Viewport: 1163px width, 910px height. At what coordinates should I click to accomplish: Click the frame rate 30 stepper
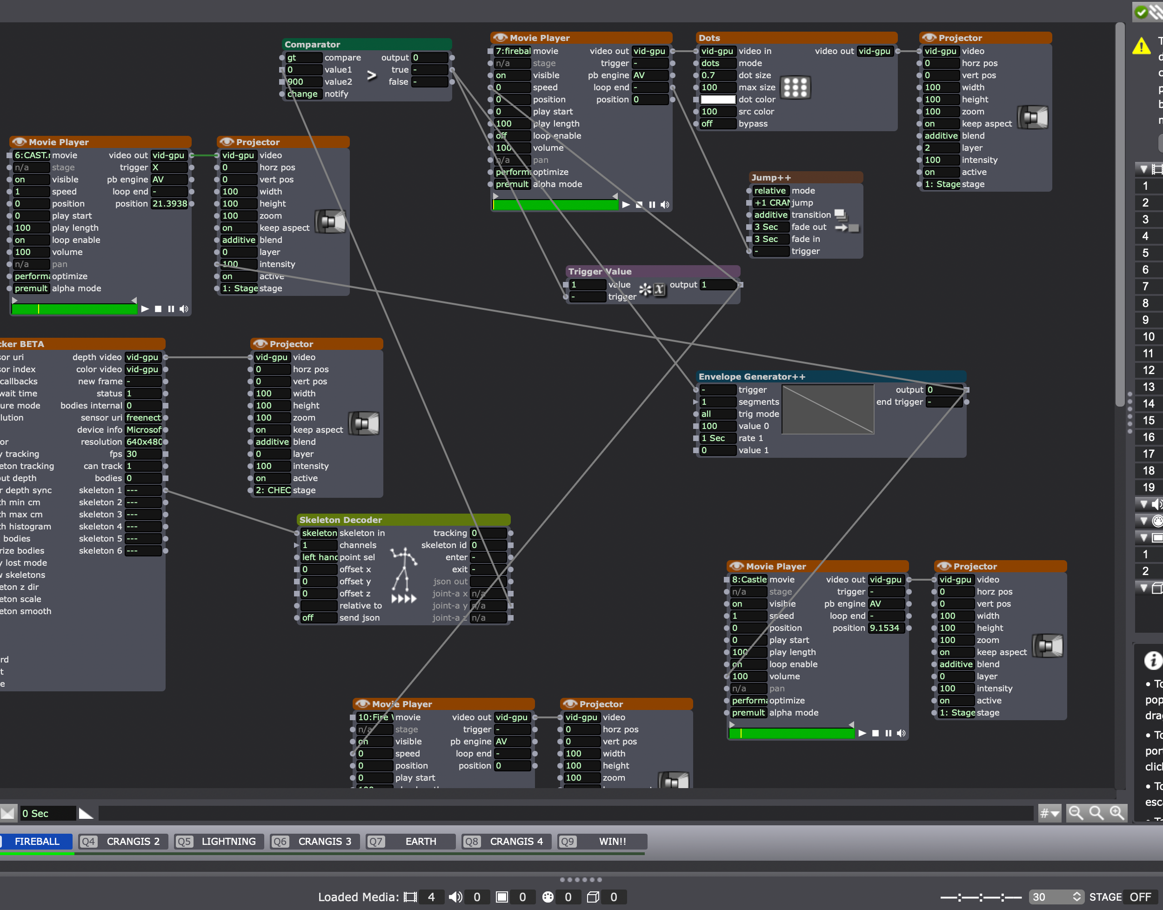[x=1076, y=897]
